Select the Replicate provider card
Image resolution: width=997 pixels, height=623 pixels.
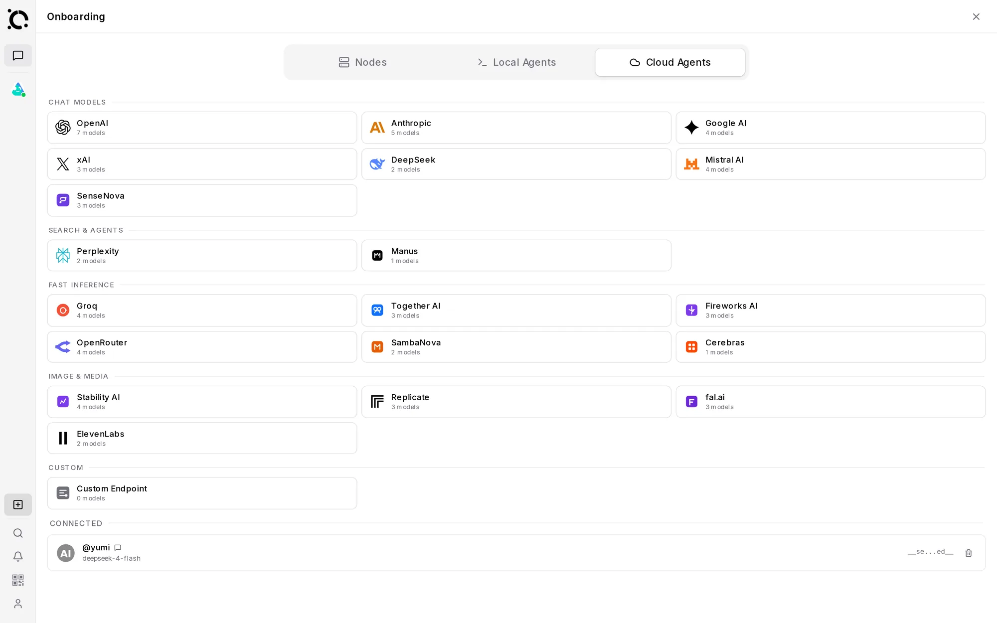(516, 402)
